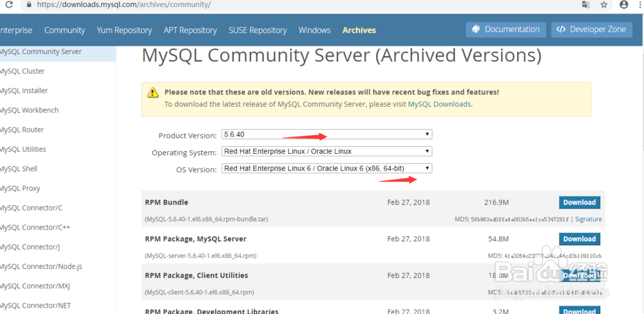
Task: Select the Archives nav tab
Action: pos(359,30)
